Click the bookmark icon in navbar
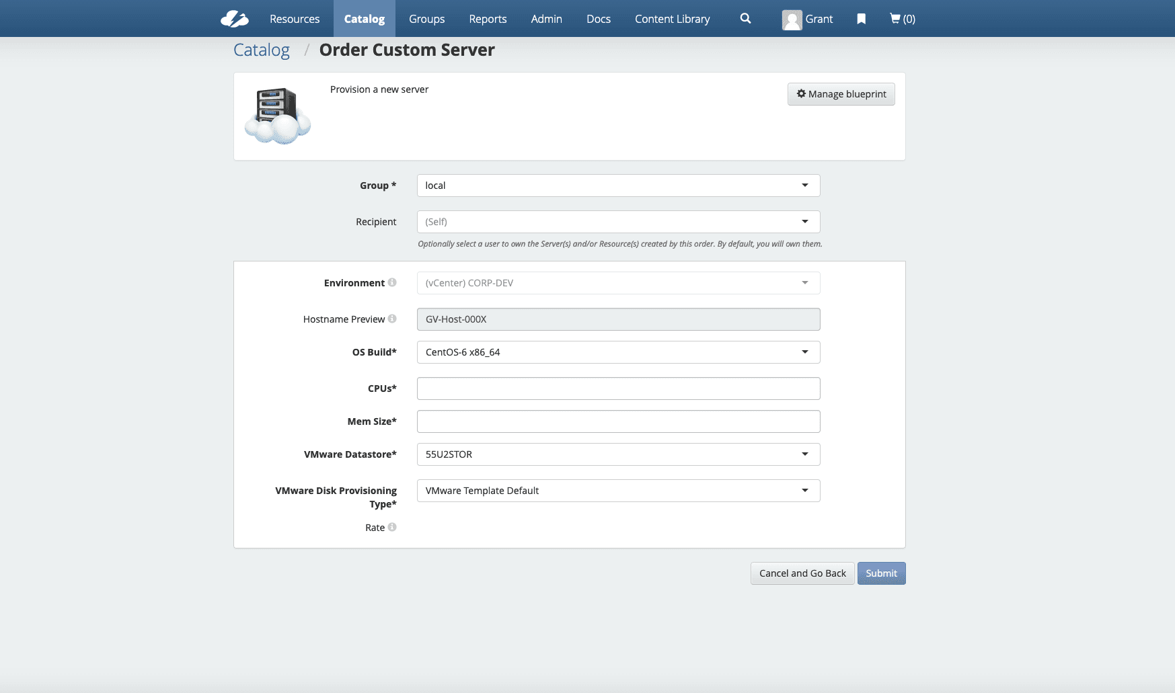Screen dimensions: 1175x693 tap(861, 19)
